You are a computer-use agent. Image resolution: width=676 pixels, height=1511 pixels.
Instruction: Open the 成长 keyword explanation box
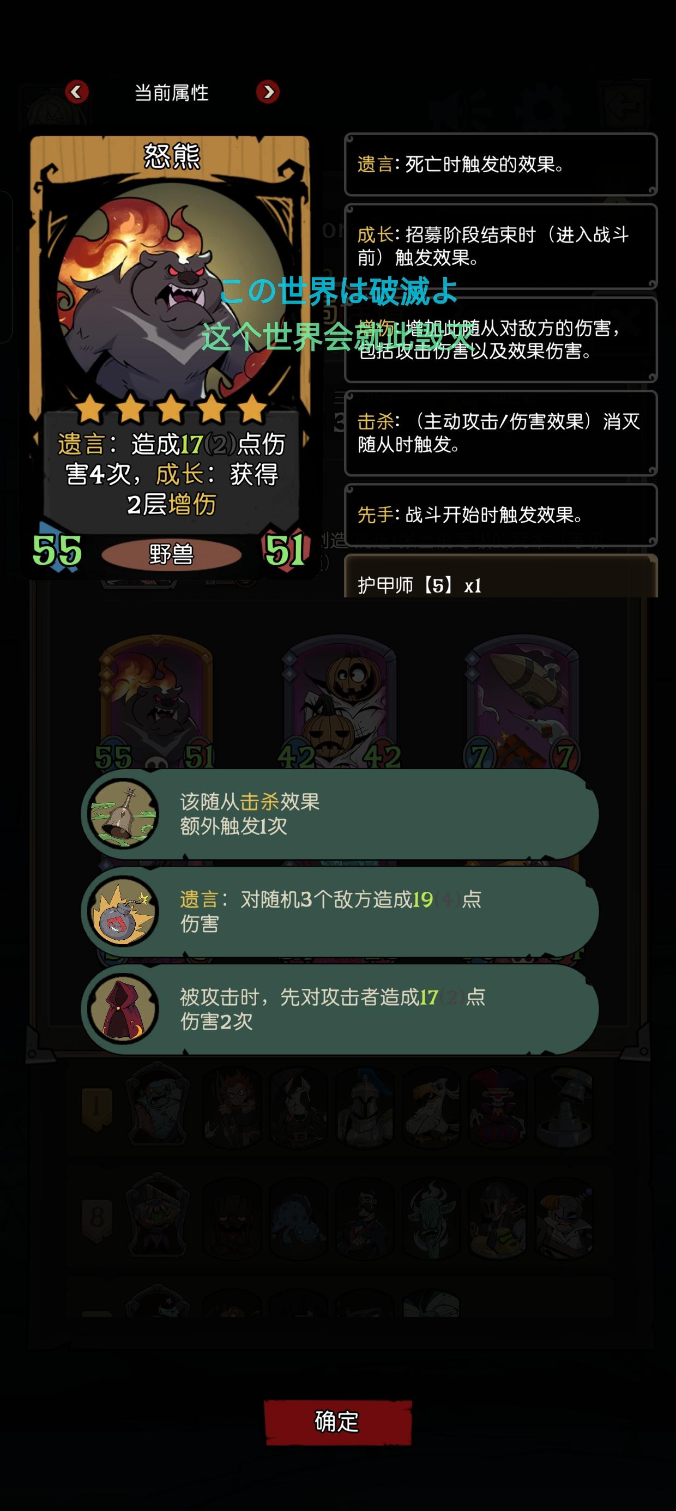point(500,246)
